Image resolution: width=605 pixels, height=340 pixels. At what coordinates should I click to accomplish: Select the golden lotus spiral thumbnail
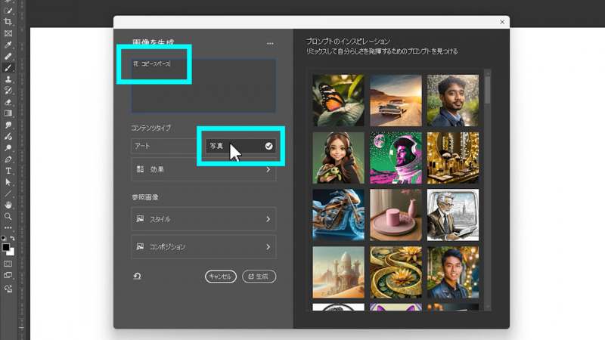tap(396, 272)
